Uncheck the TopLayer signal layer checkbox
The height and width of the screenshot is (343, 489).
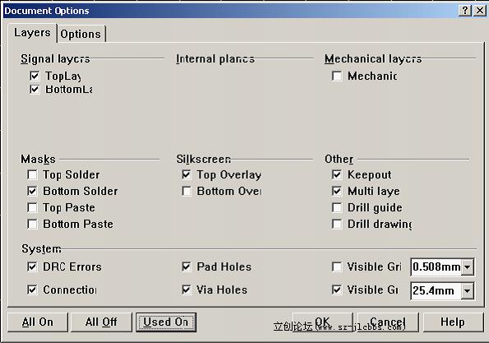pos(35,76)
